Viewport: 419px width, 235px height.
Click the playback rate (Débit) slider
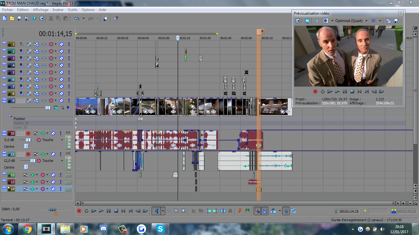click(x=53, y=210)
